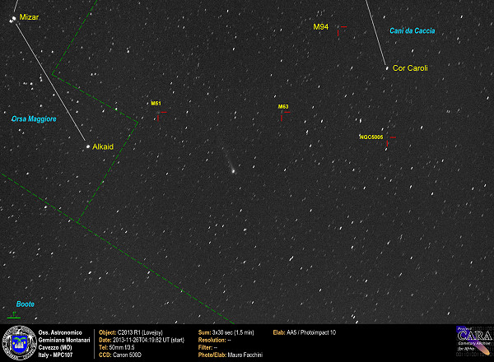Image resolution: width=494 pixels, height=362 pixels.
Task: Click the bright star Alkaid
Action: (x=88, y=146)
